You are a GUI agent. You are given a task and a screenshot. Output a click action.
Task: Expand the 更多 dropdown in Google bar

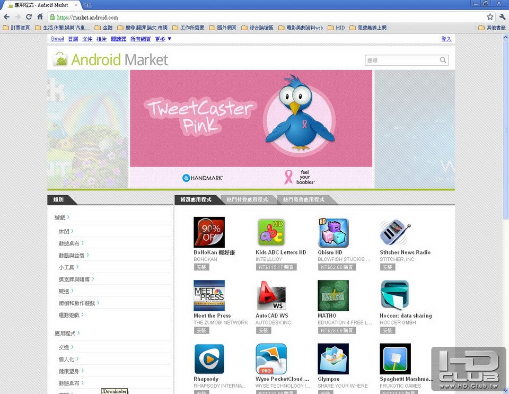click(163, 39)
